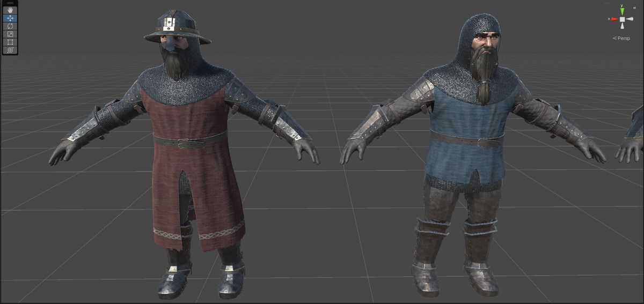Screen dimensions: 644x304
Task: Click the red X axis gizmo cone
Action: [x=613, y=19]
